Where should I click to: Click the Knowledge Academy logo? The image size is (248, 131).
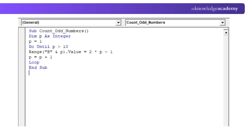coord(214,8)
